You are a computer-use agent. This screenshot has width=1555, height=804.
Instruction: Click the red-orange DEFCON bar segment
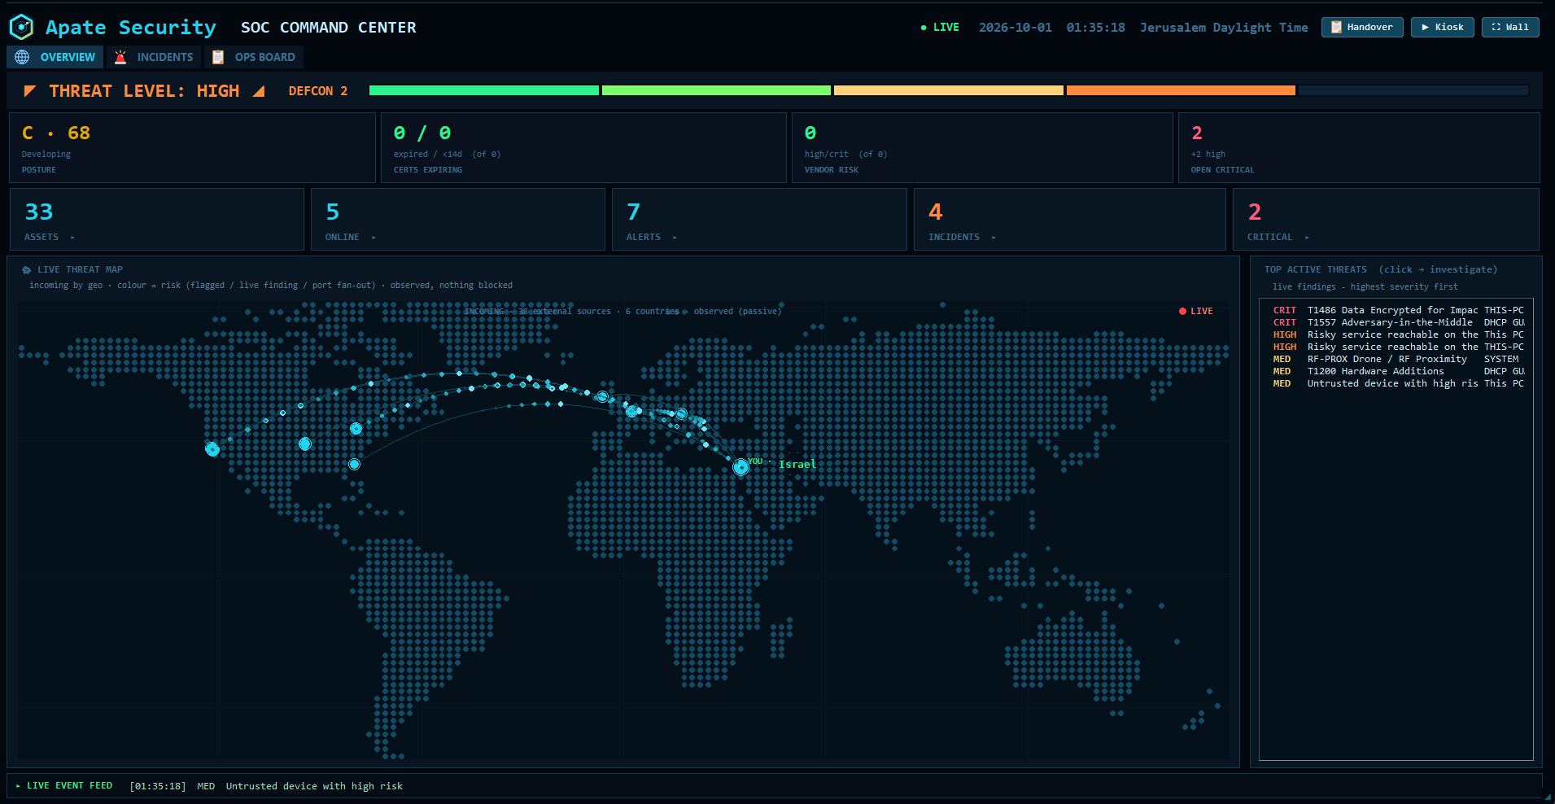click(1181, 90)
